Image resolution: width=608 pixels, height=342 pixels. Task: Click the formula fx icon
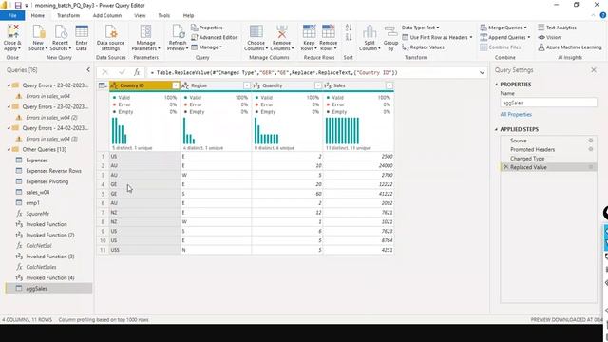(x=137, y=72)
